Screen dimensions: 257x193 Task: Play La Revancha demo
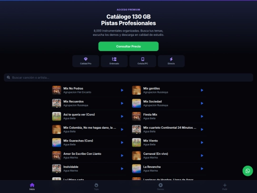tap(202, 169)
